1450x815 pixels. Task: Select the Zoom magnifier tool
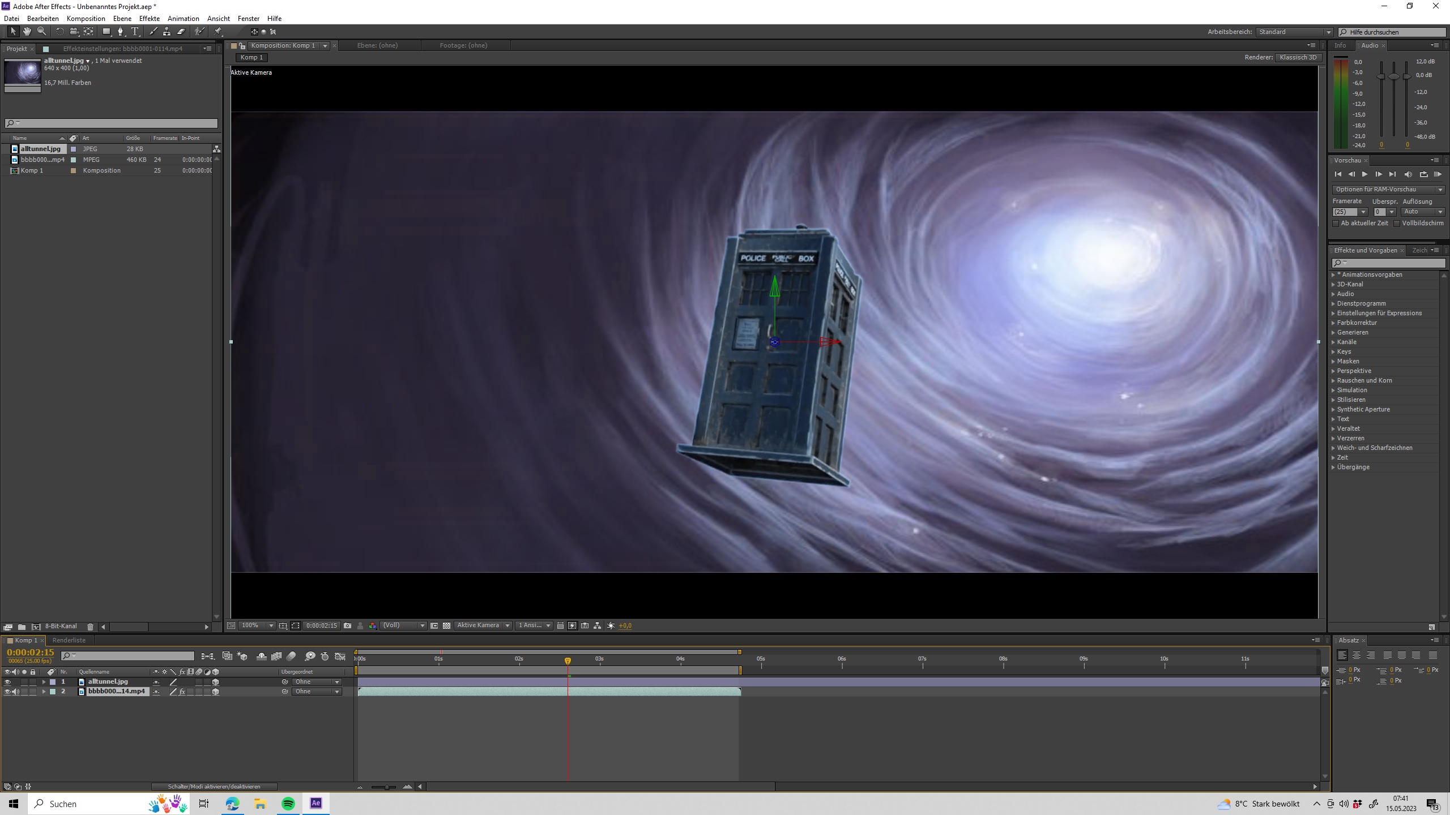[41, 32]
